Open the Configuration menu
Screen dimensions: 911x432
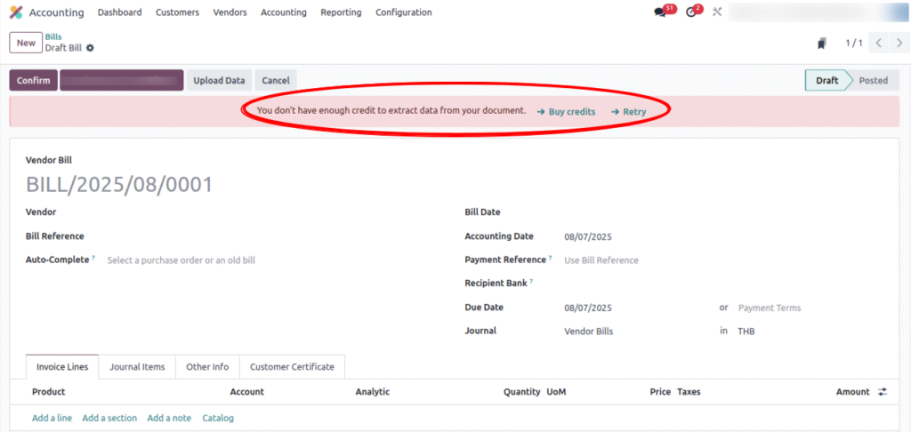tap(404, 12)
